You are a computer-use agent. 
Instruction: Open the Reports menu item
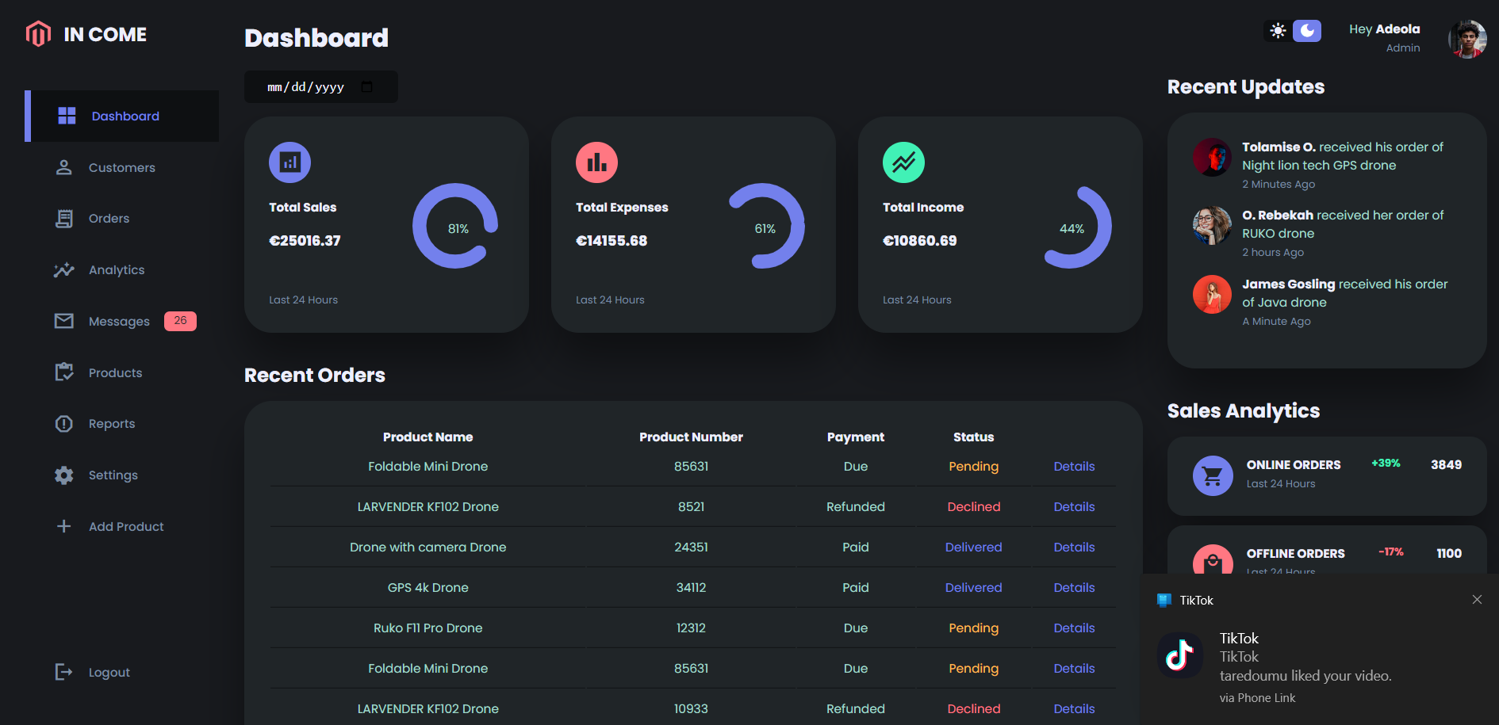pos(122,424)
